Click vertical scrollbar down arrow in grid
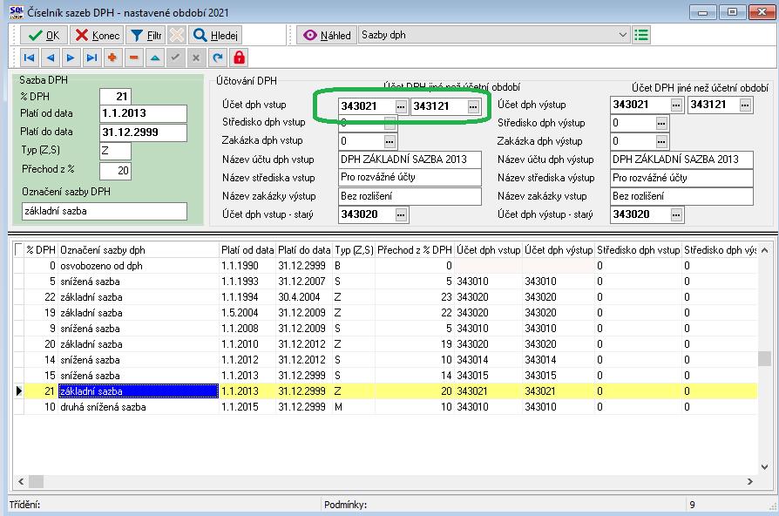Image resolution: width=779 pixels, height=516 pixels. [764, 467]
